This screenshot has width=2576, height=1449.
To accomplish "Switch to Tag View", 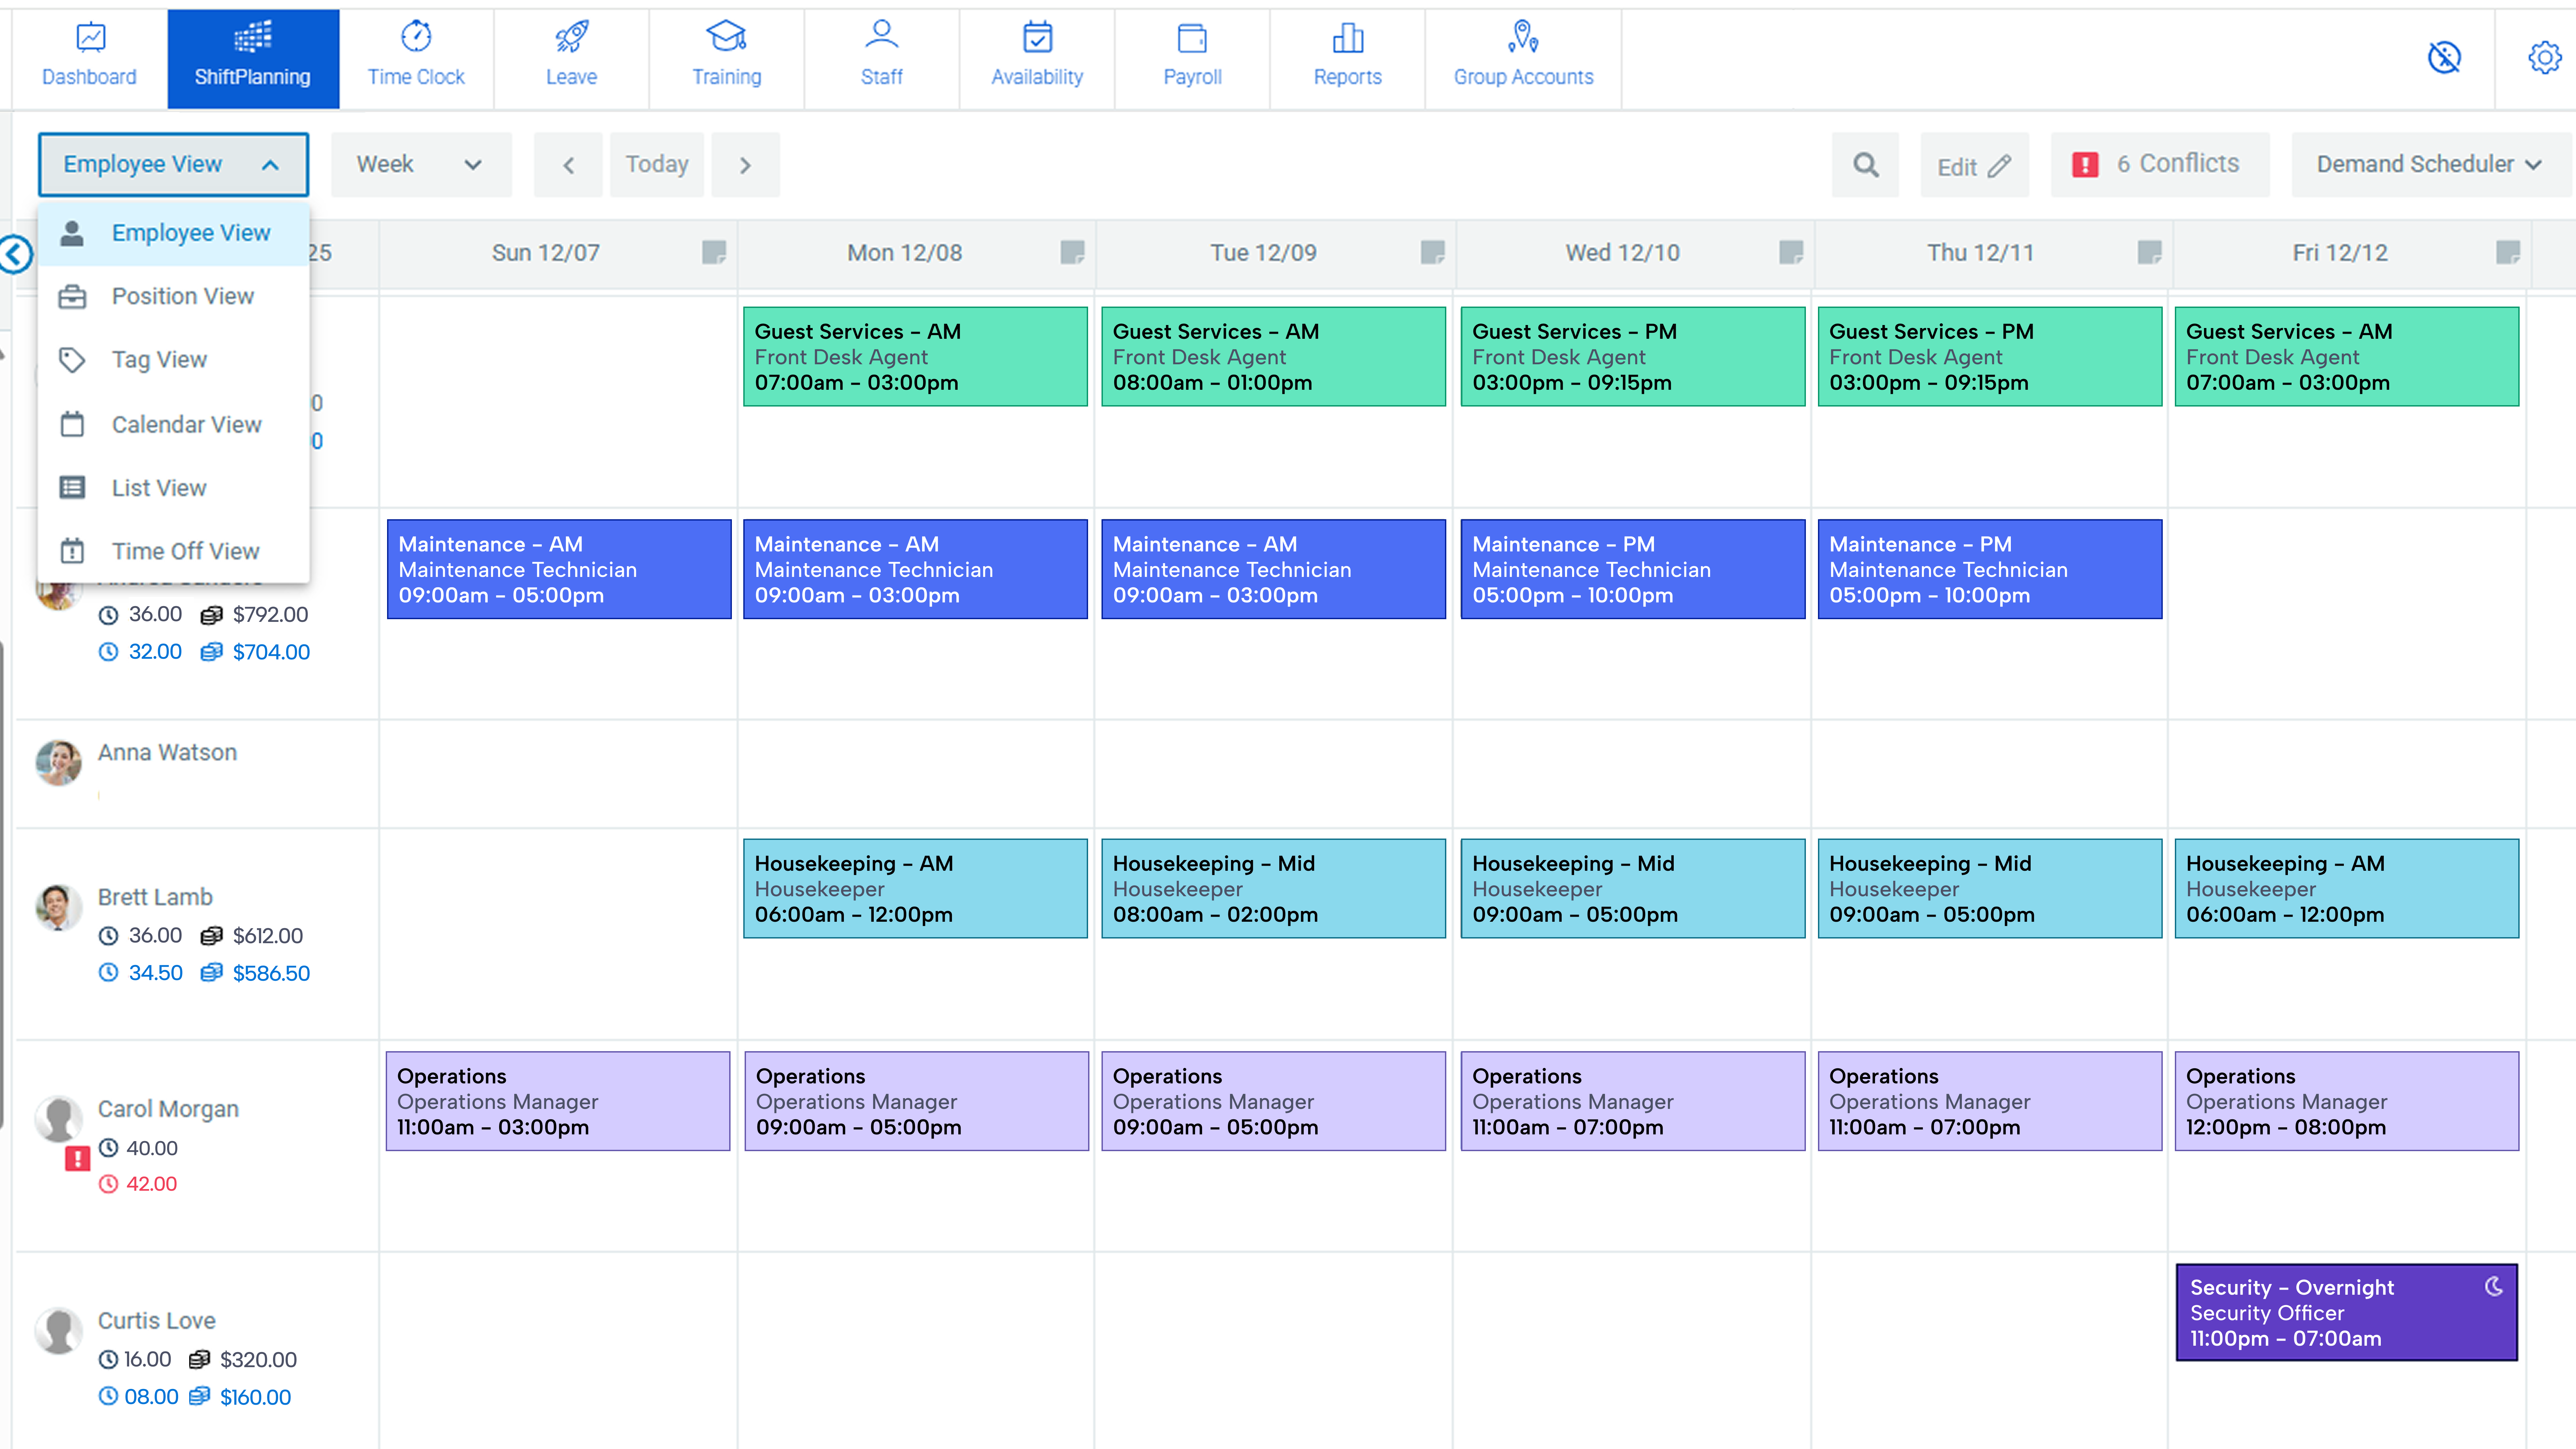I will 173,360.
